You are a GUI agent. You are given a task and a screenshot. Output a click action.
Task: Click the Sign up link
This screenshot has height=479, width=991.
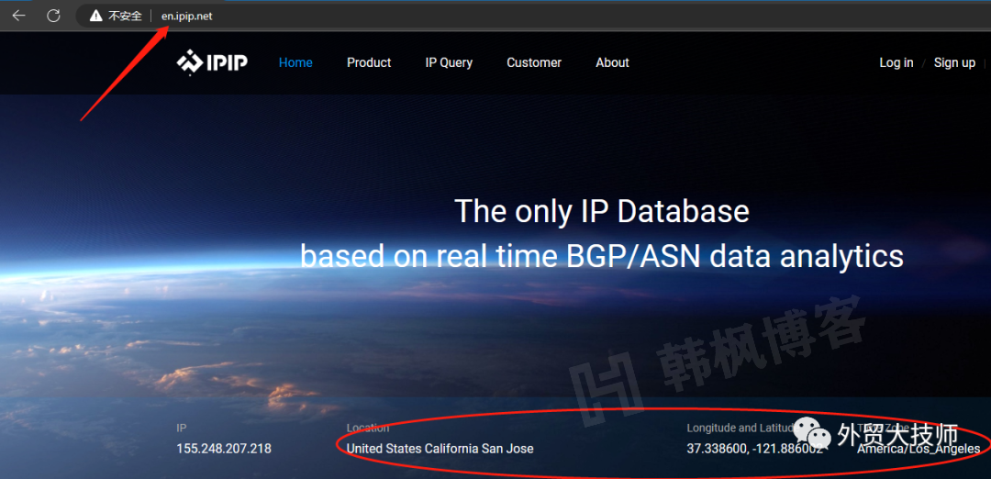point(954,62)
